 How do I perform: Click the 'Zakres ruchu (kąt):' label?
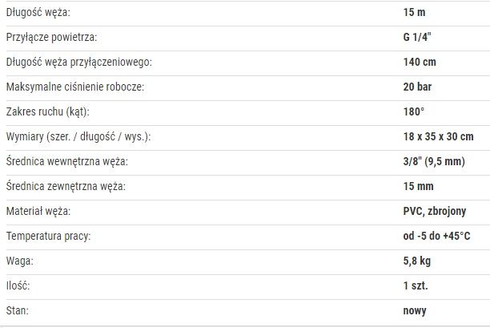pos(48,111)
